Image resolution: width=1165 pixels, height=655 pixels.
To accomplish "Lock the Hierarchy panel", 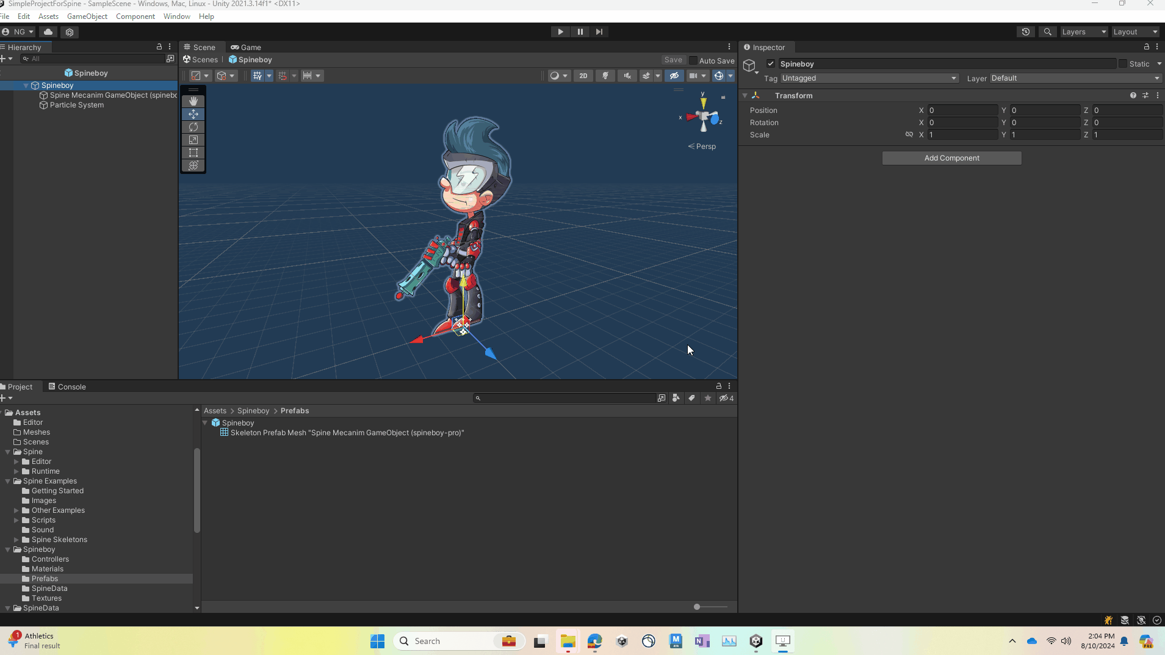I will tap(159, 47).
